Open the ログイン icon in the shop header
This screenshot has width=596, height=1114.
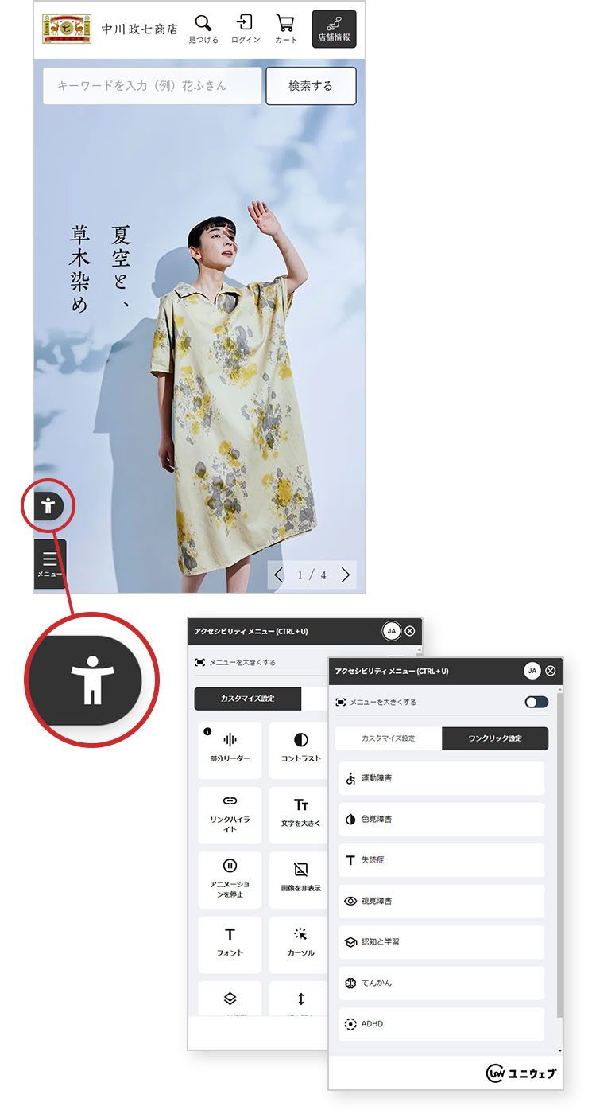[x=246, y=29]
